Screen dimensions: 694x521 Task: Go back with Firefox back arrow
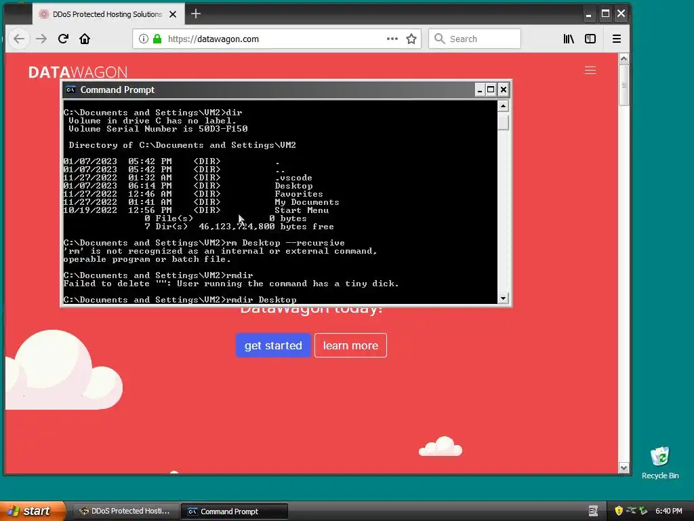(x=18, y=39)
